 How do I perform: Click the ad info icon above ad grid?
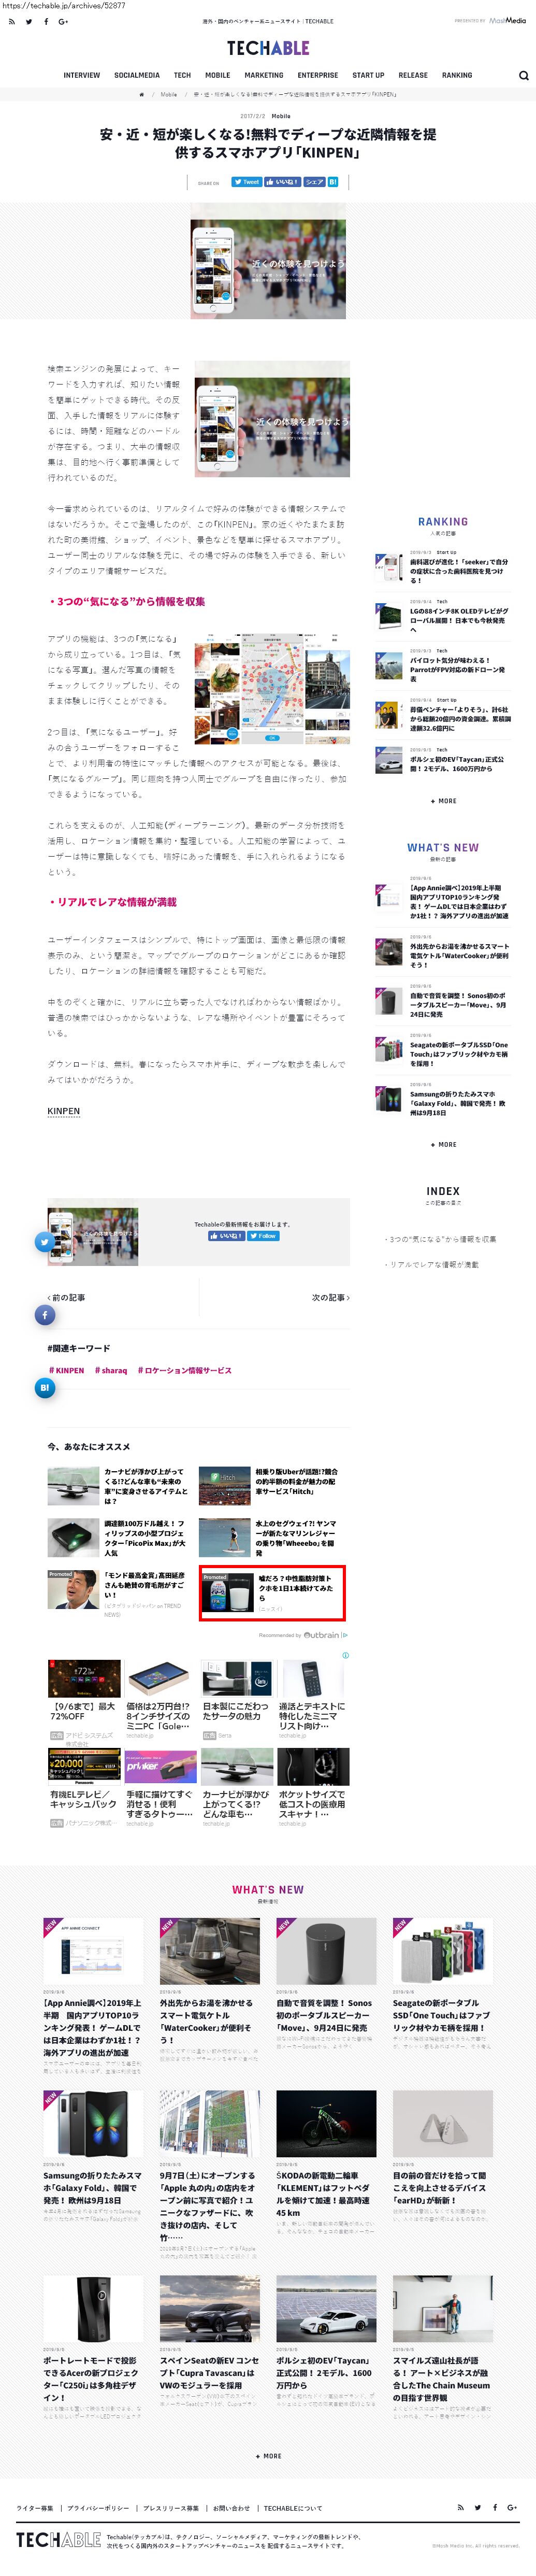coord(346,1655)
